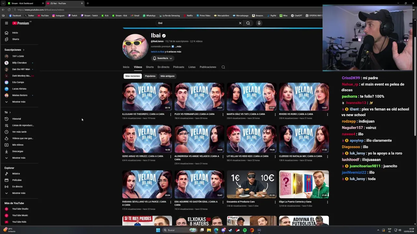Open Steam from the taskbar
417x234 pixels.
coord(230,230)
